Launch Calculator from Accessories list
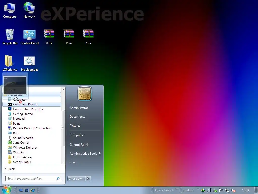Screen dimensions: 258x194 click(31, 100)
